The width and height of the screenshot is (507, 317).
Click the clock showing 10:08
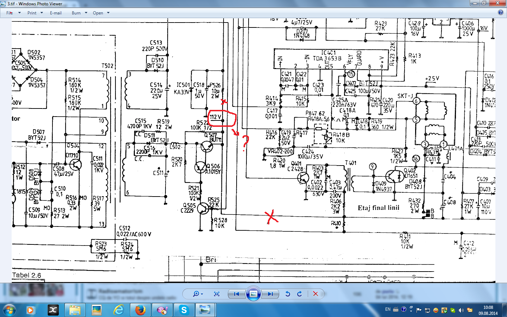(x=488, y=310)
